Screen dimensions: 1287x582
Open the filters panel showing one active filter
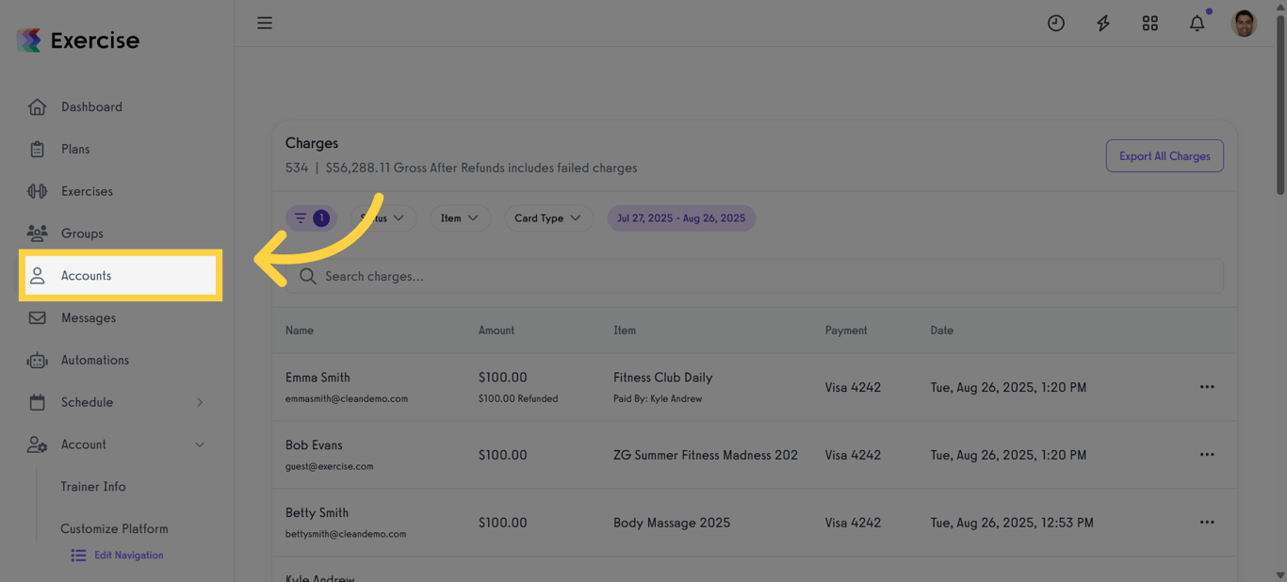[311, 218]
